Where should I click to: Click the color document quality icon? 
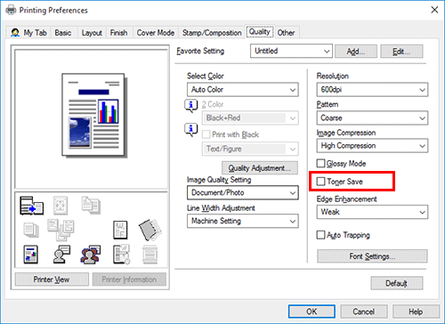pos(31,255)
